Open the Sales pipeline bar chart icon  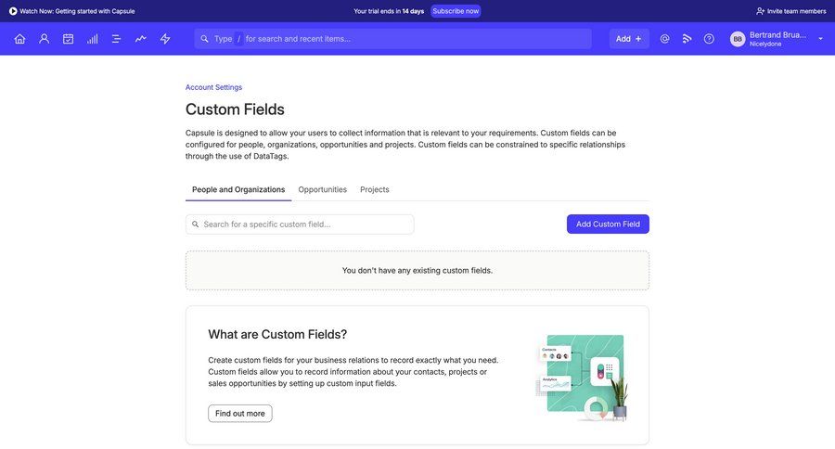click(92, 39)
